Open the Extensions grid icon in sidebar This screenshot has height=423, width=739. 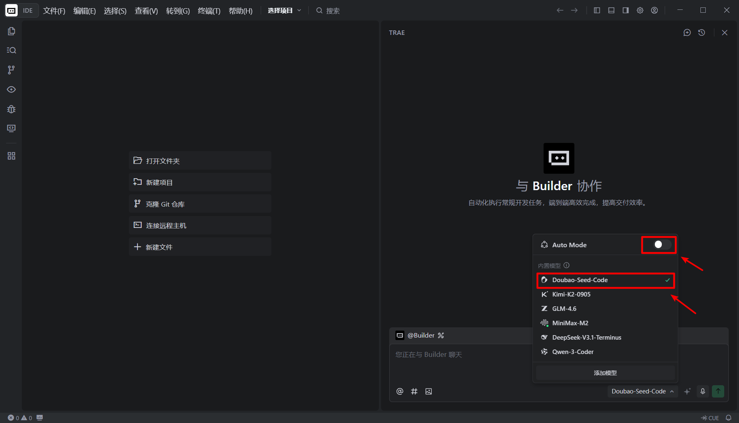(x=11, y=156)
